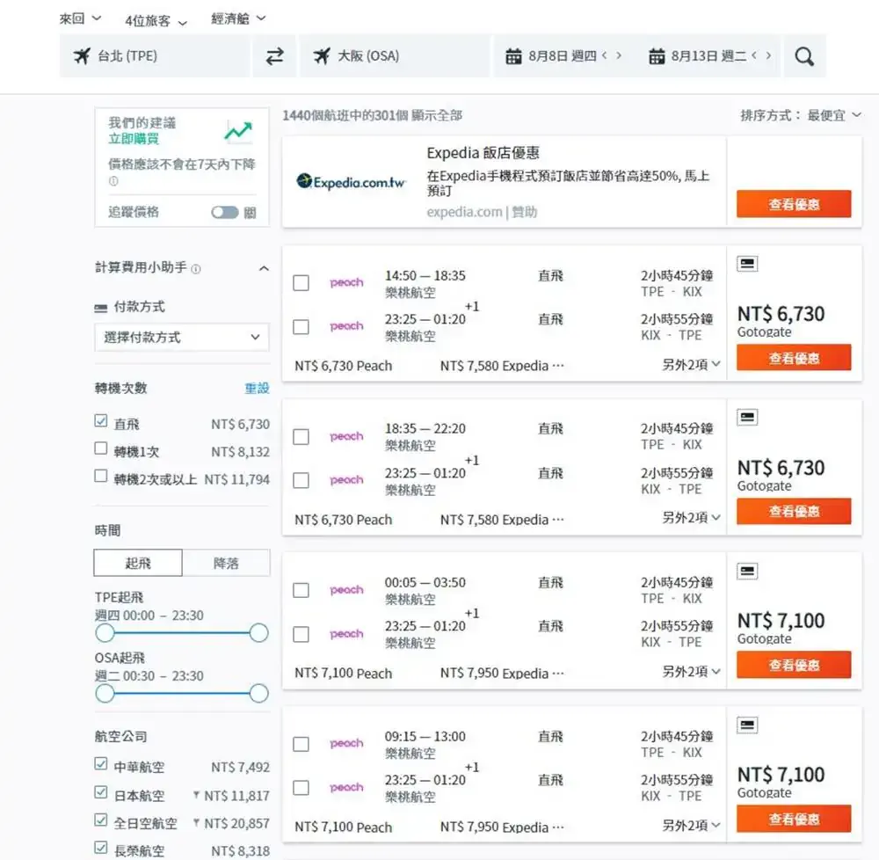Uncheck the 全日空航空 airline filter
Image resolution: width=879 pixels, height=860 pixels.
tap(101, 820)
